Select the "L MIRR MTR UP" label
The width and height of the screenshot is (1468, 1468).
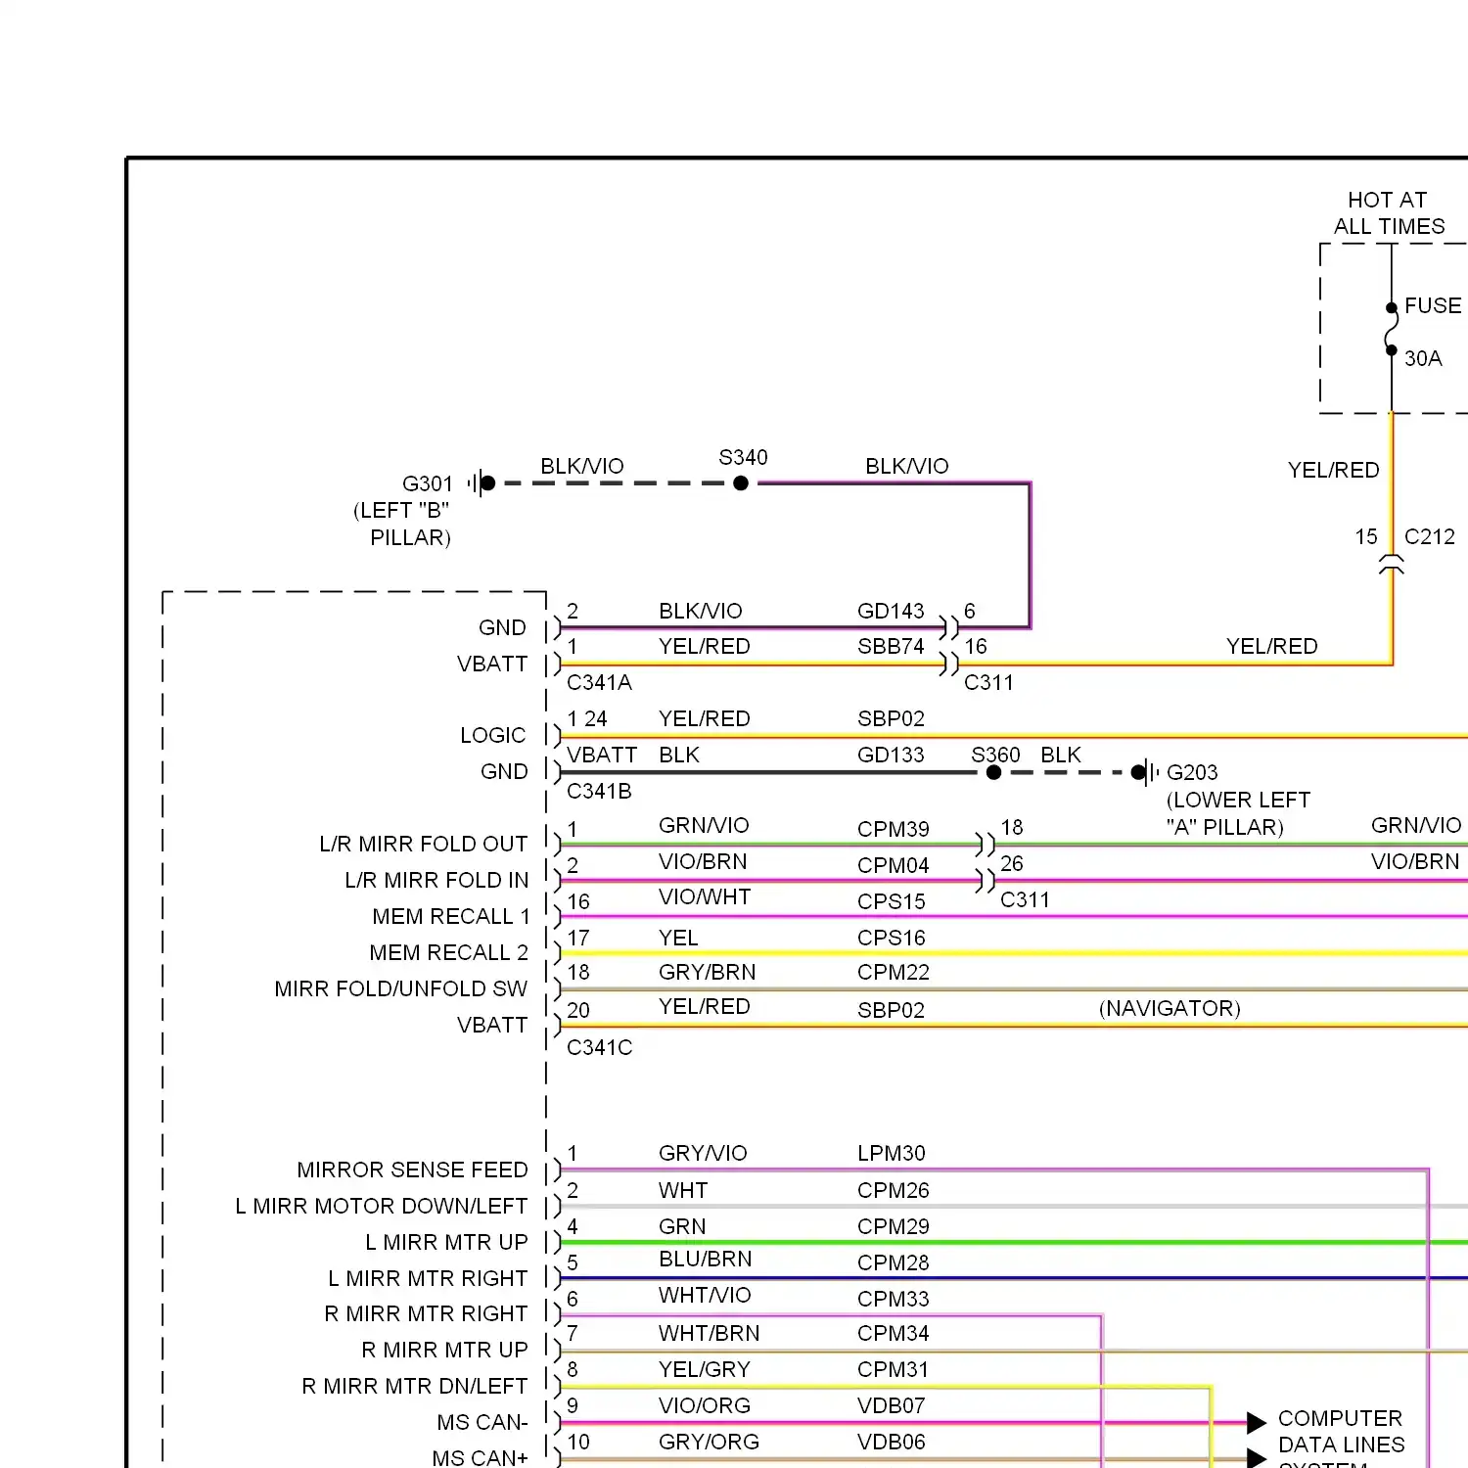tap(446, 1242)
